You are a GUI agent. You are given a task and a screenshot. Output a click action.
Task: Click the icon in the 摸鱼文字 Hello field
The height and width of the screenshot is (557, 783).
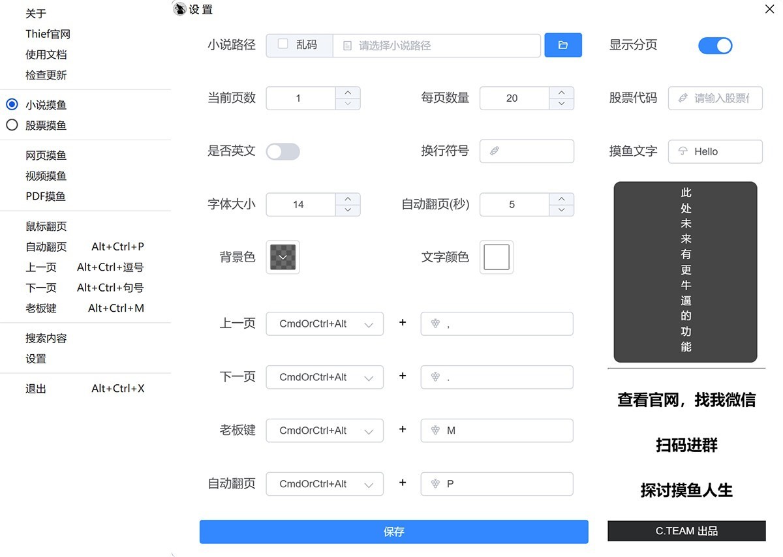[x=684, y=151]
